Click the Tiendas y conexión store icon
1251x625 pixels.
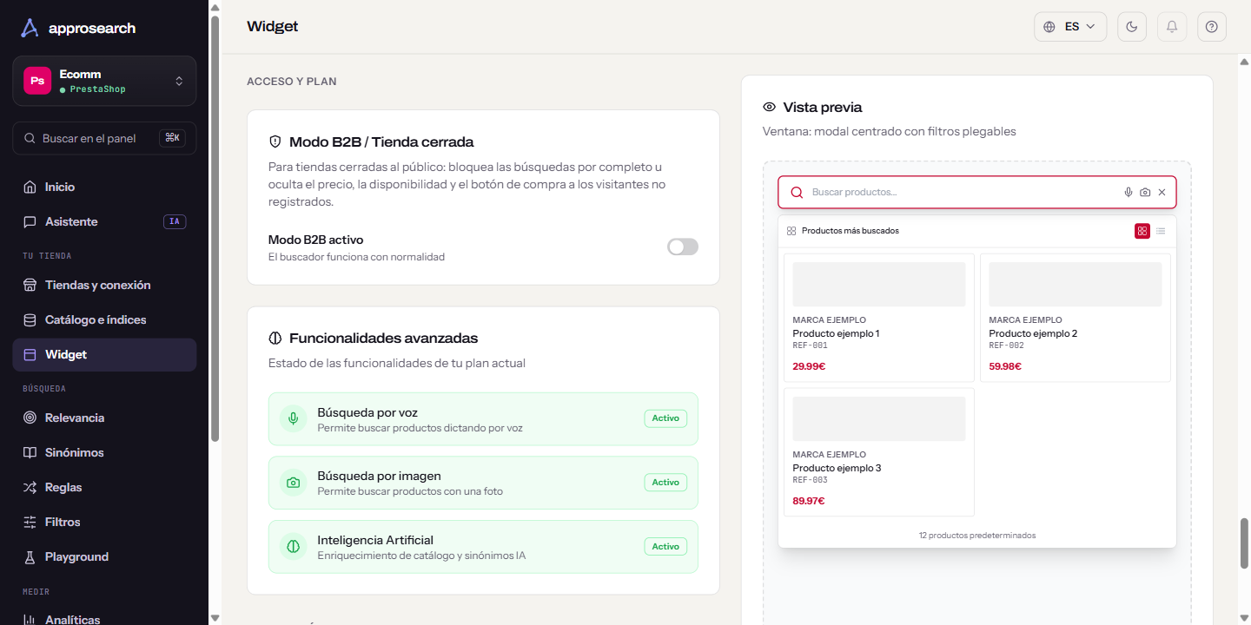[x=30, y=285]
